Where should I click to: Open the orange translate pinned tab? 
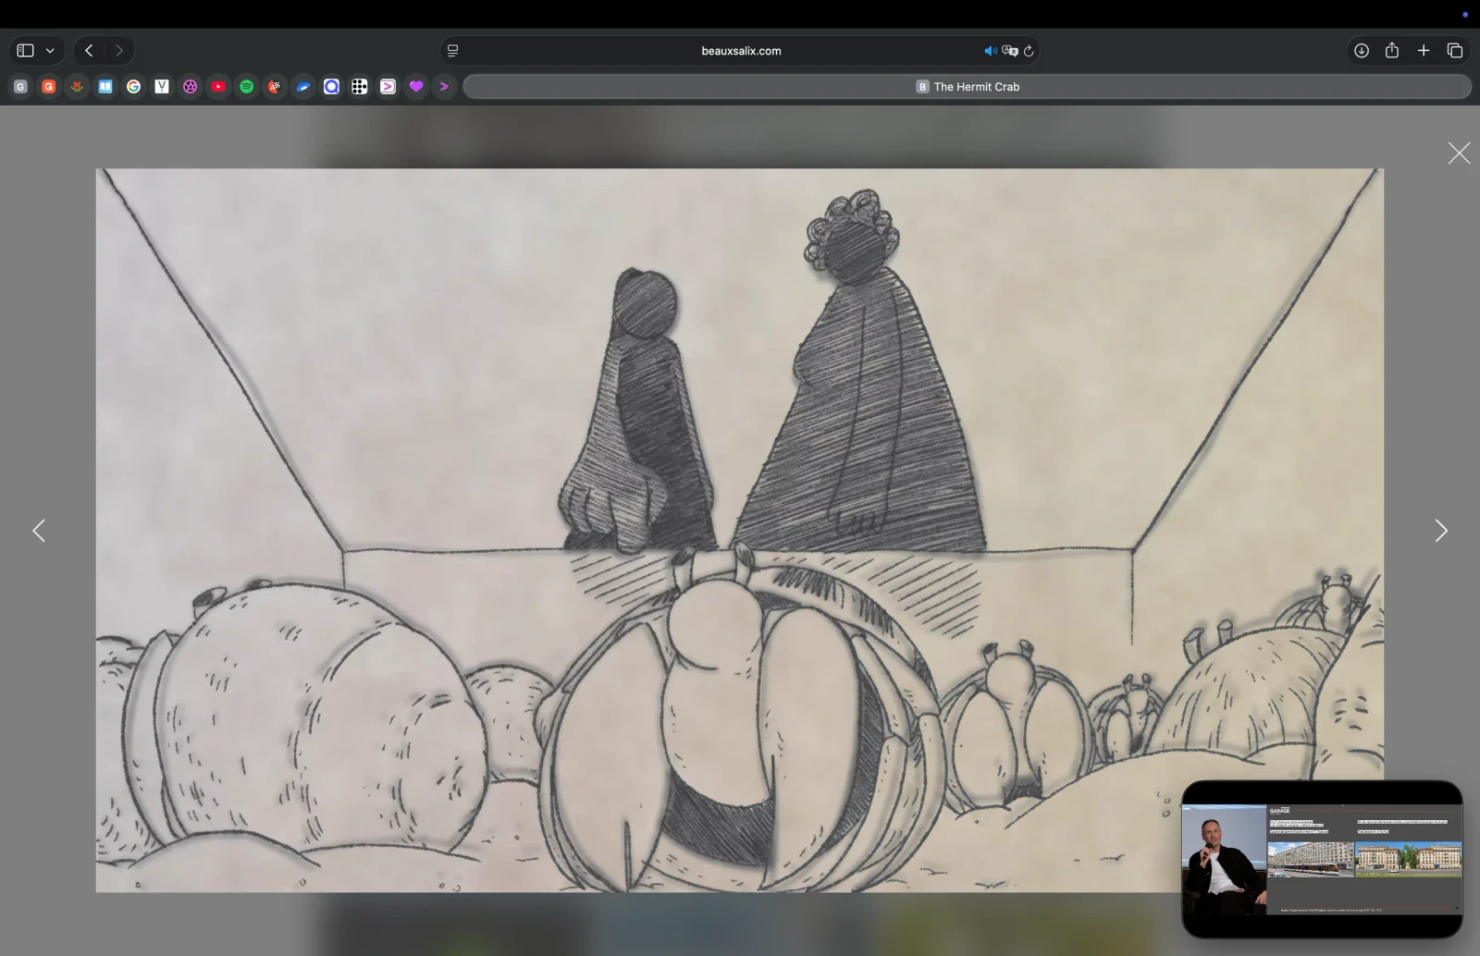click(275, 87)
